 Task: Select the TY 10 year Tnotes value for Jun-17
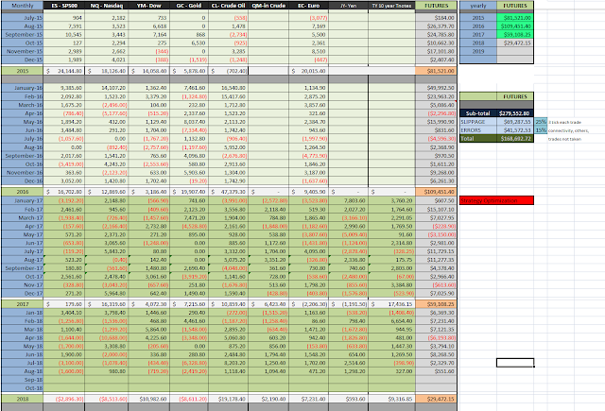[391, 243]
